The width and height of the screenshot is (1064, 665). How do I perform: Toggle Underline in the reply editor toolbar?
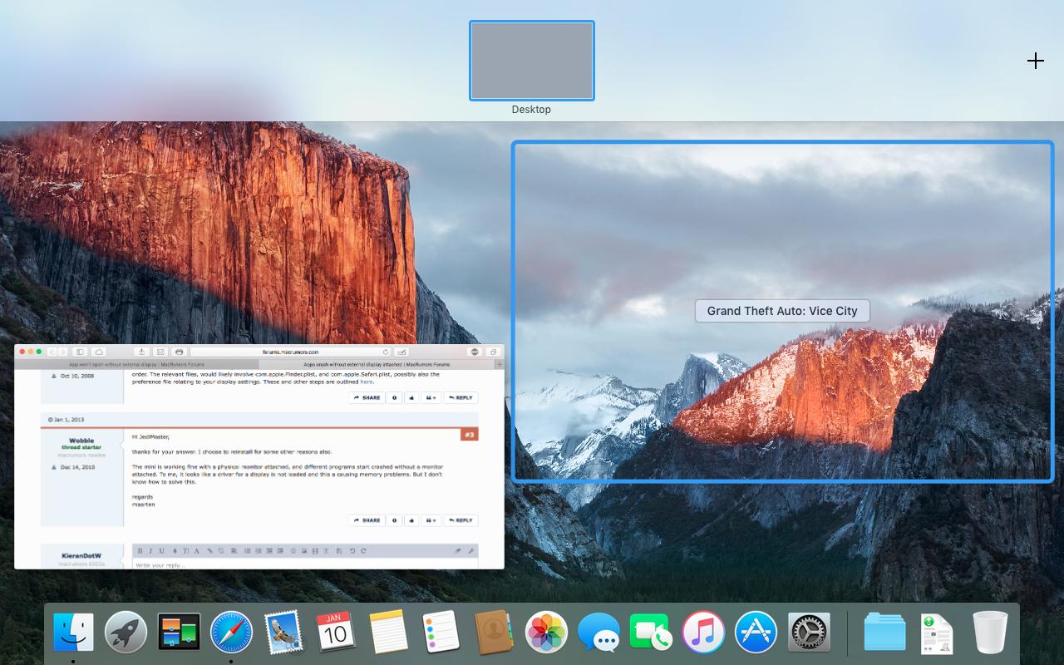click(161, 551)
